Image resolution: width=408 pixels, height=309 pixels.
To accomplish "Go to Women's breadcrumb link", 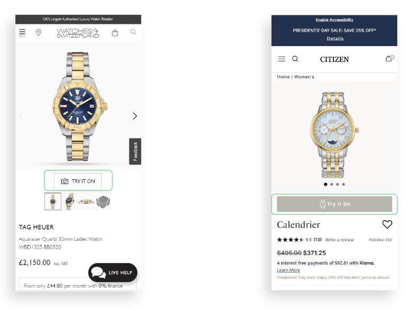I will click(304, 77).
